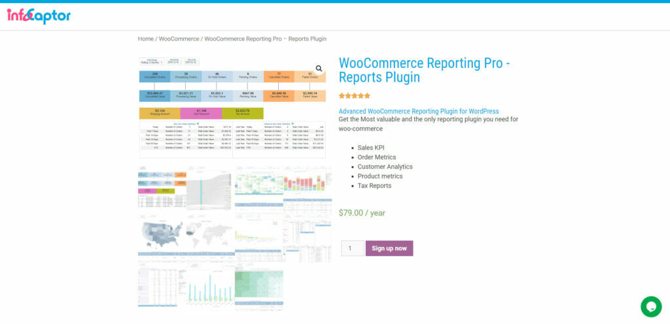The width and height of the screenshot is (670, 324).
Task: Open the teal bar chart thumbnail
Action: click(x=210, y=285)
